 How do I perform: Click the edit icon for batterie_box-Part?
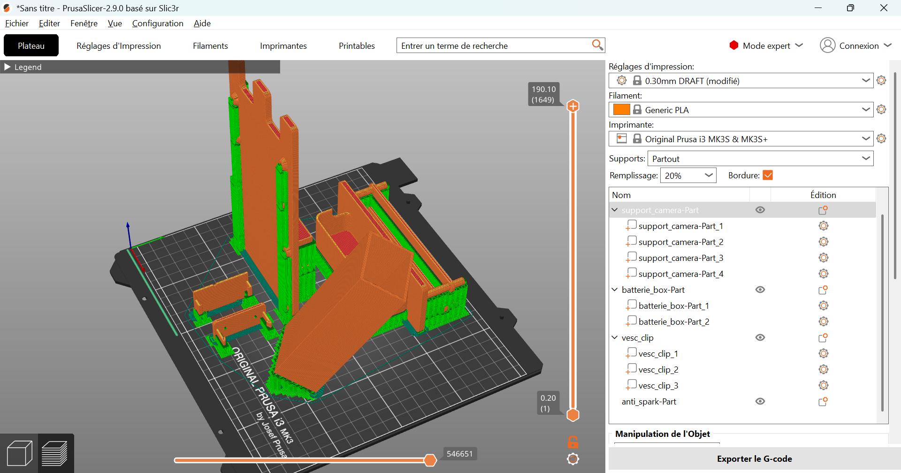tap(823, 290)
